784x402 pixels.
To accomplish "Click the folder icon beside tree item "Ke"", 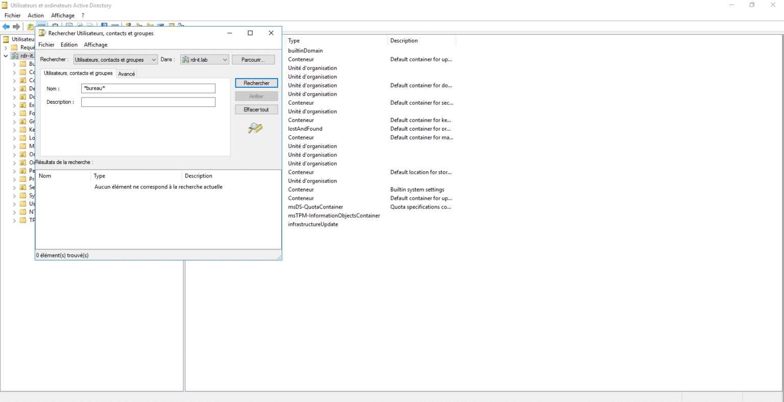I will 23,129.
